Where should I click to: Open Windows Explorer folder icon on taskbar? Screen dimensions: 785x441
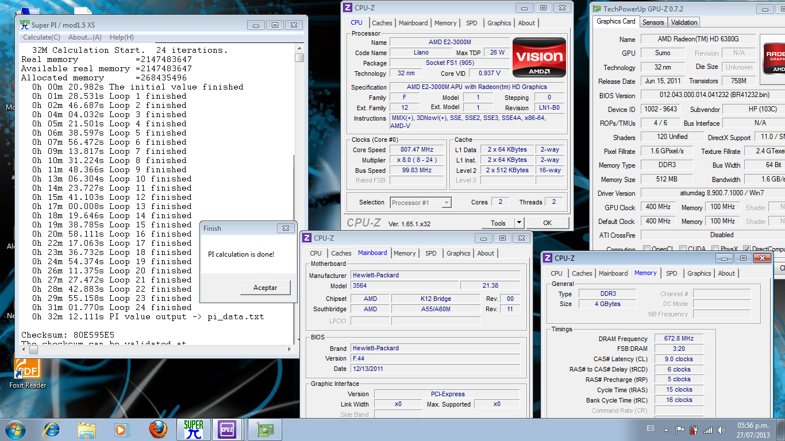tap(87, 429)
